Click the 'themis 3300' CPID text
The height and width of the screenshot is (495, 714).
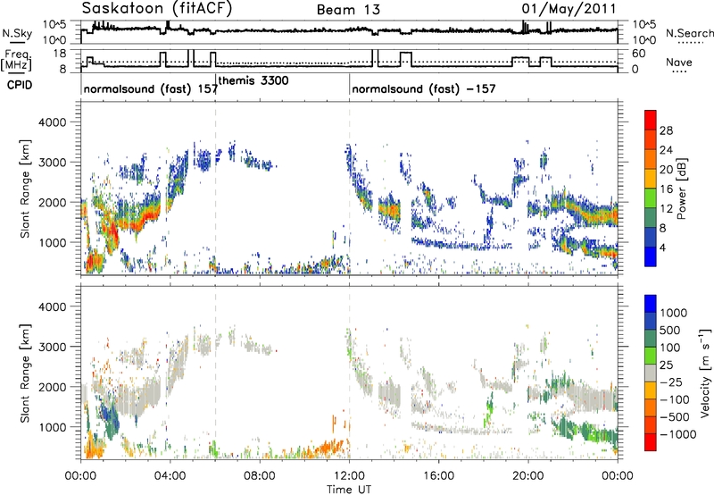tap(253, 80)
